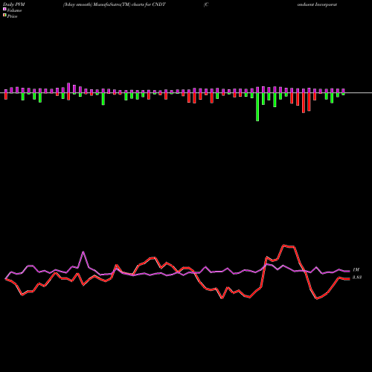Click the Price legend color swatch

4,16
